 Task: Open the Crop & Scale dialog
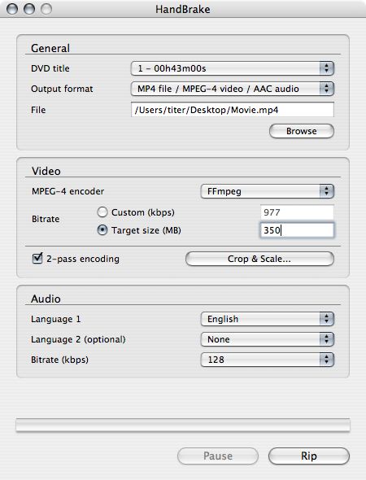tap(259, 259)
